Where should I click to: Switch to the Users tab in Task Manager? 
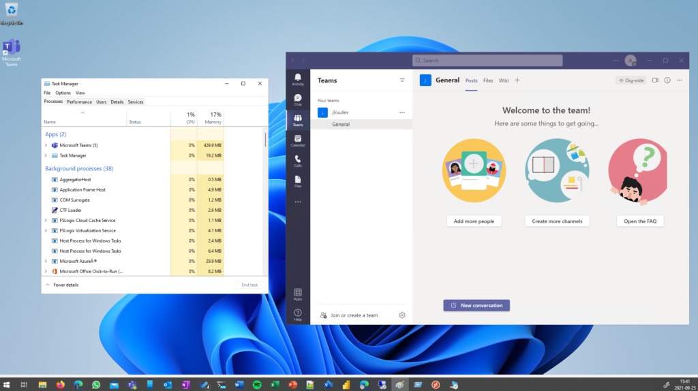click(101, 102)
